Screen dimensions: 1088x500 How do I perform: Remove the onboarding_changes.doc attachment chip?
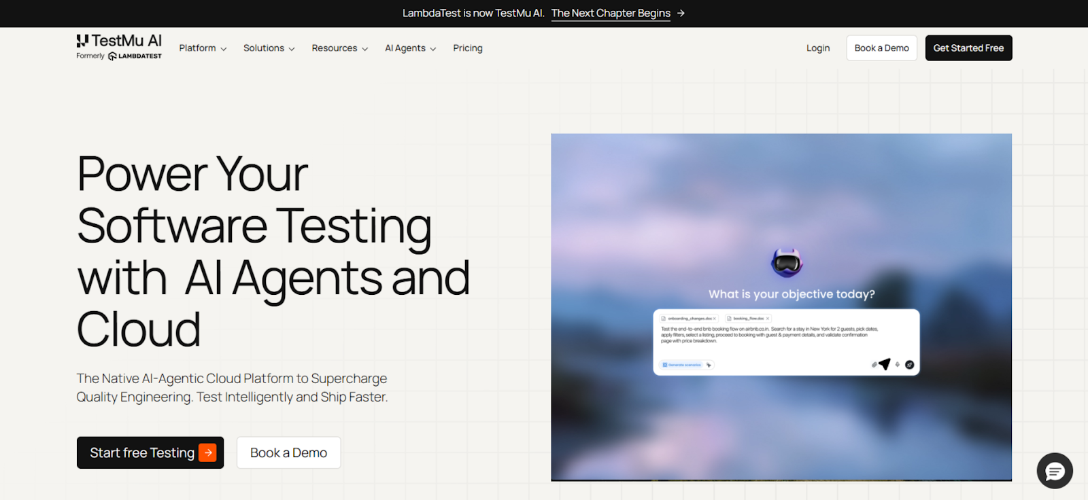coord(714,319)
